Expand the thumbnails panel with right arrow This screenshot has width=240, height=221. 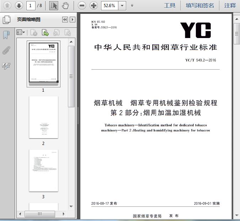(x=73, y=20)
